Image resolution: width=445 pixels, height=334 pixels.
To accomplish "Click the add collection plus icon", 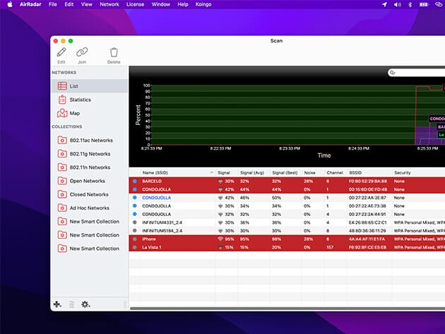I will coord(57,304).
